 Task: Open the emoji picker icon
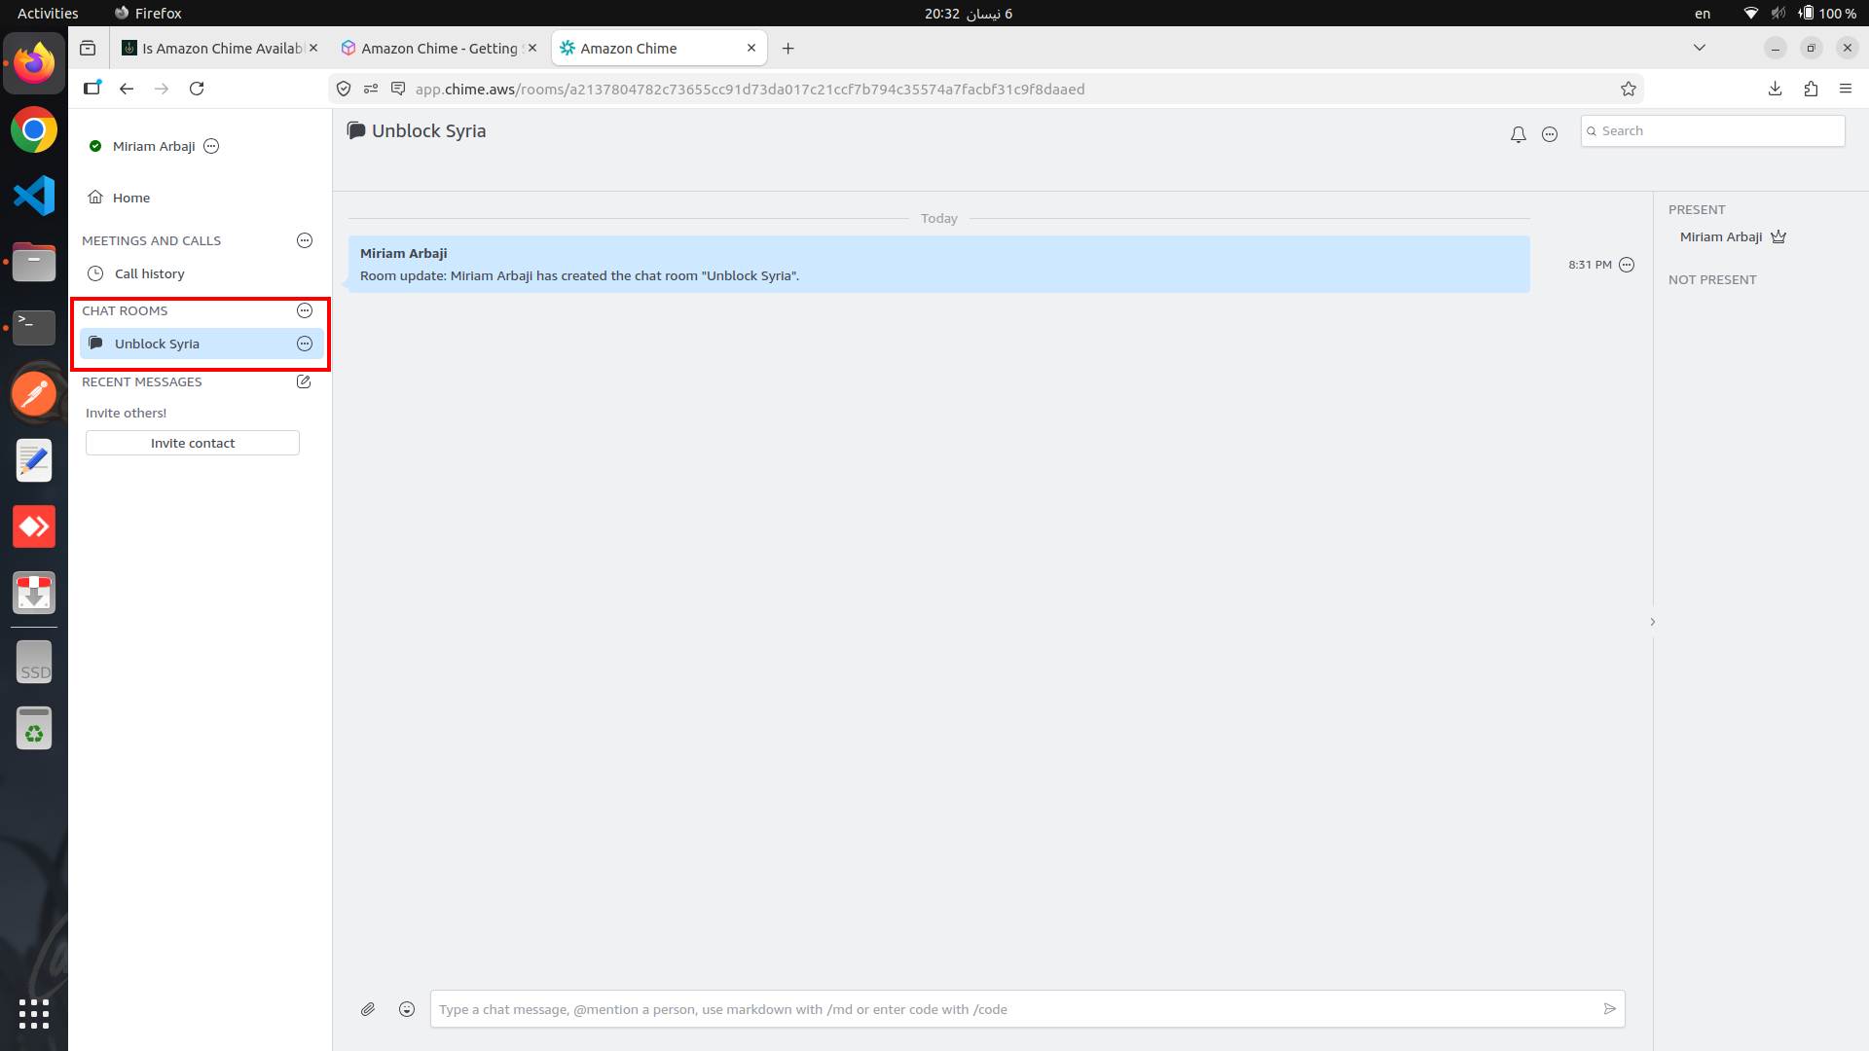[x=407, y=1009]
